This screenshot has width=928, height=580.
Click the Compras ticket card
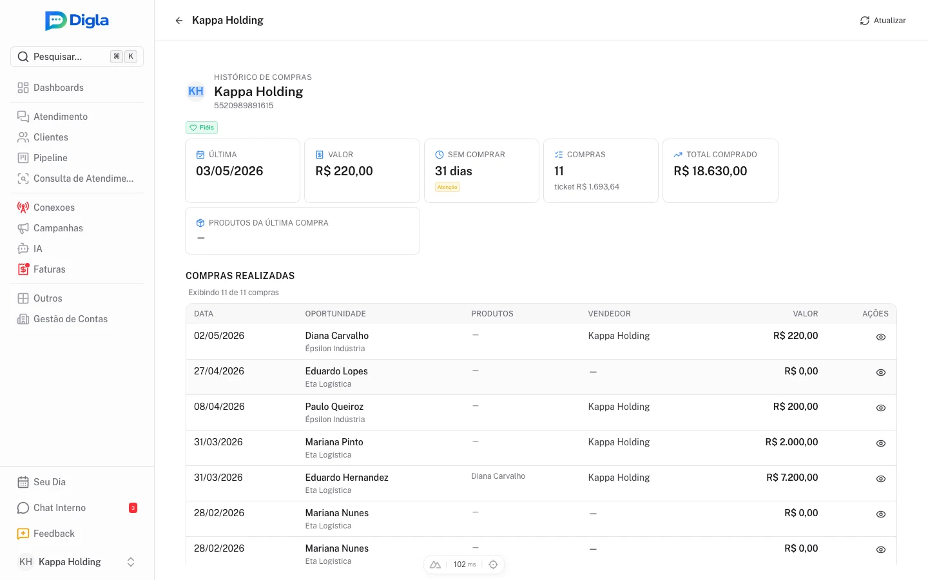[x=601, y=171]
